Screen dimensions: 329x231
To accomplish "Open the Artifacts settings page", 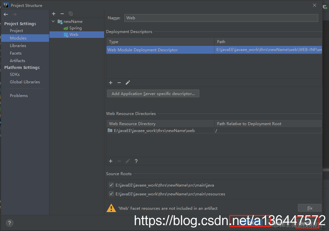I will tap(17, 61).
